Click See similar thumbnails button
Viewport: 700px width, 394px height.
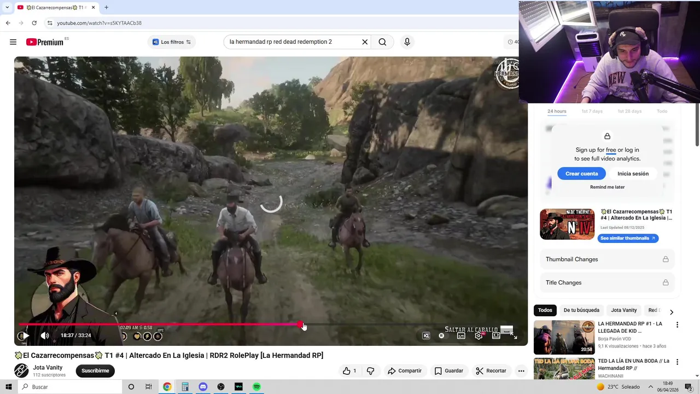[629, 238]
